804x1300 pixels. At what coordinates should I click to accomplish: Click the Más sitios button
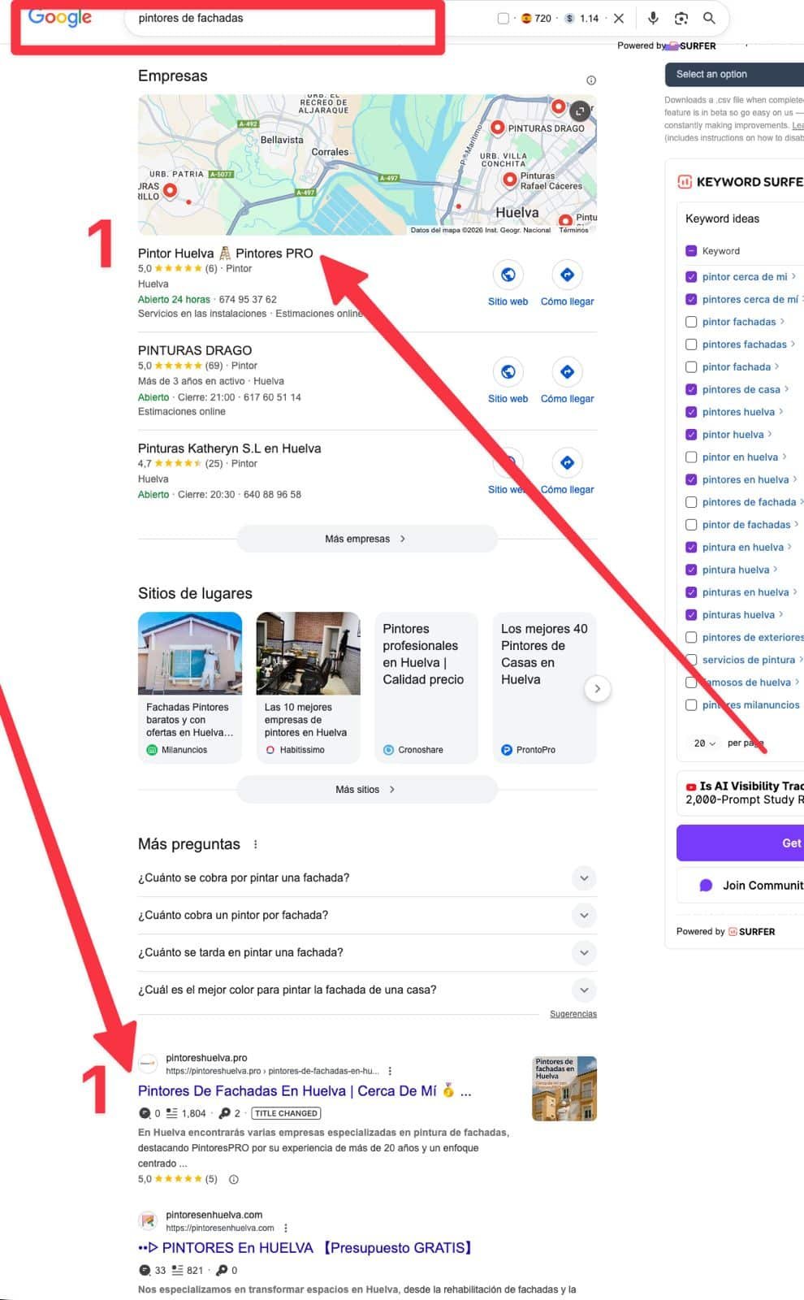[367, 790]
